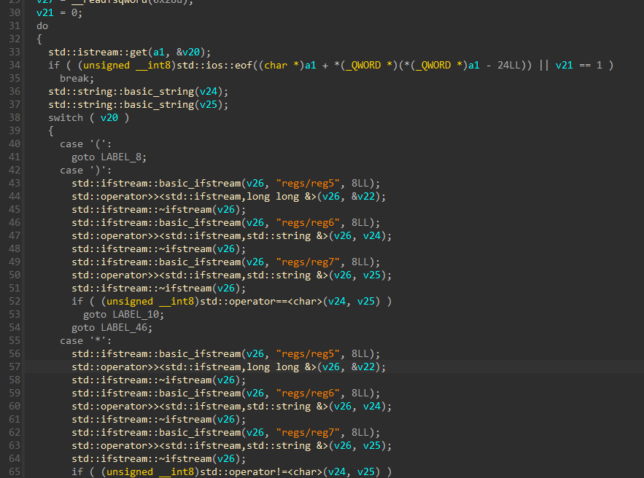
Task: Click the "do" keyword on line 31
Action: (x=42, y=26)
